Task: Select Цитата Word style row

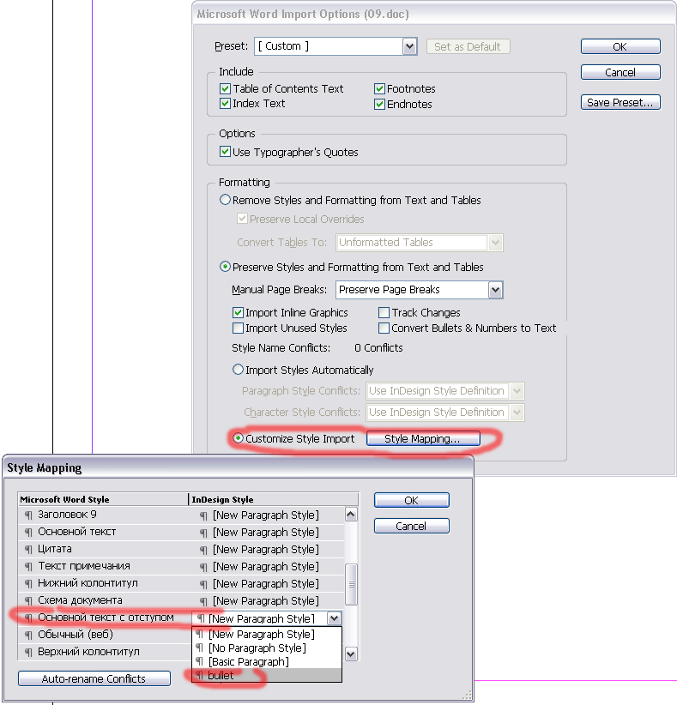Action: coord(104,549)
